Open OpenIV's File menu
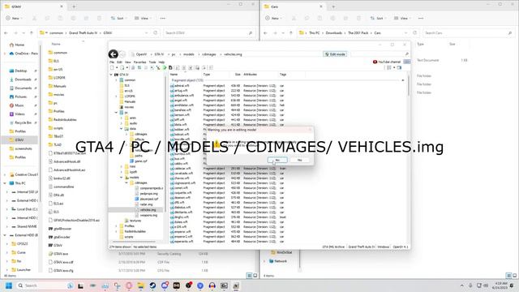 click(x=112, y=62)
